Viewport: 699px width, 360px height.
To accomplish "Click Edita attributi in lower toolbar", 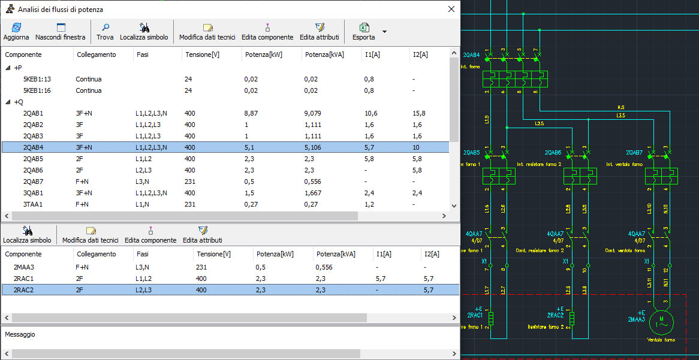I will click(x=203, y=230).
